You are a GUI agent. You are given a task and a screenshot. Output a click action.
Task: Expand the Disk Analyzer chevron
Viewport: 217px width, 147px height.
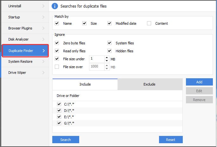click(x=43, y=39)
